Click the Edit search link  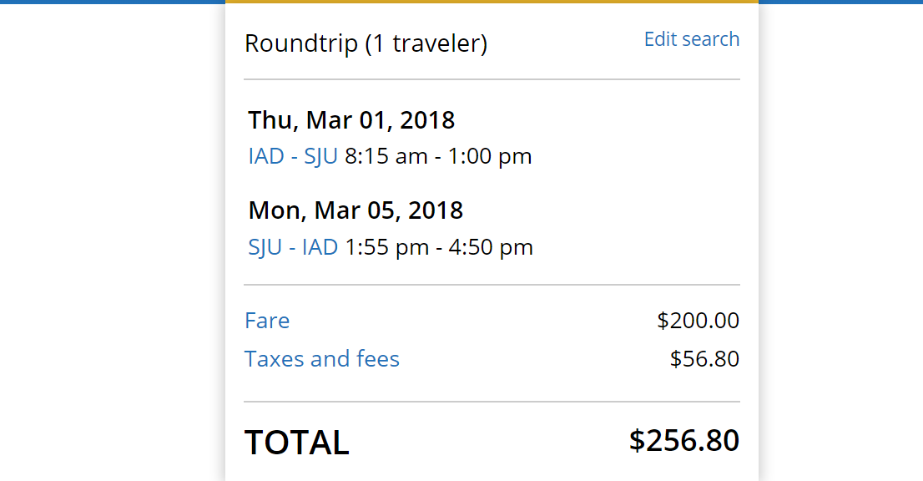coord(691,39)
